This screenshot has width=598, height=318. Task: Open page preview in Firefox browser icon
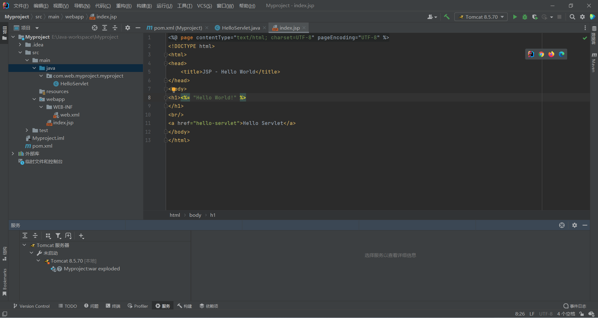[551, 54]
